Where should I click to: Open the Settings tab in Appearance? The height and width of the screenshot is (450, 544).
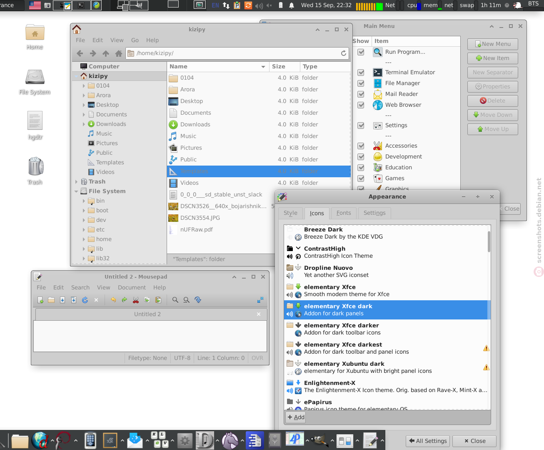click(x=374, y=213)
